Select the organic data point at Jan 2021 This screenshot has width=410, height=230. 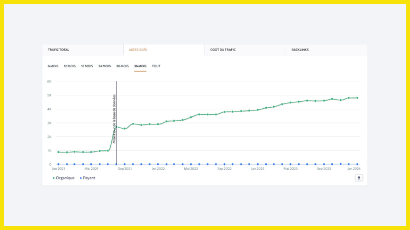click(x=58, y=152)
